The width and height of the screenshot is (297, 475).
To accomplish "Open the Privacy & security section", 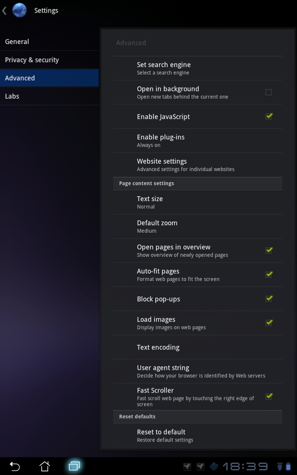I will pos(49,60).
